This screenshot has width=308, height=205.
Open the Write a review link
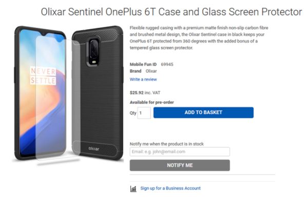point(143,79)
